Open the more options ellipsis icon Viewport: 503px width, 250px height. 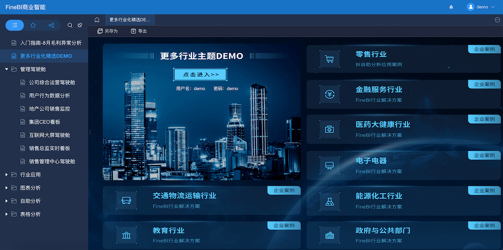pos(497,20)
